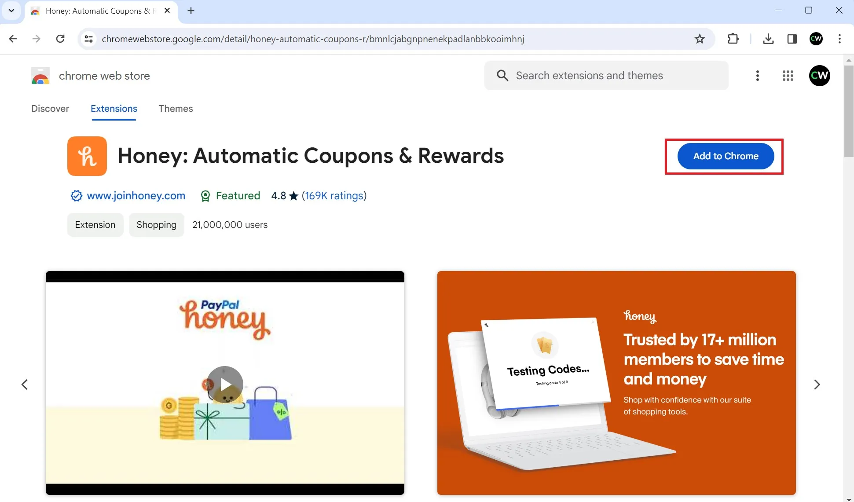View site information icon in address bar
Screen dimensions: 854x502
88,39
